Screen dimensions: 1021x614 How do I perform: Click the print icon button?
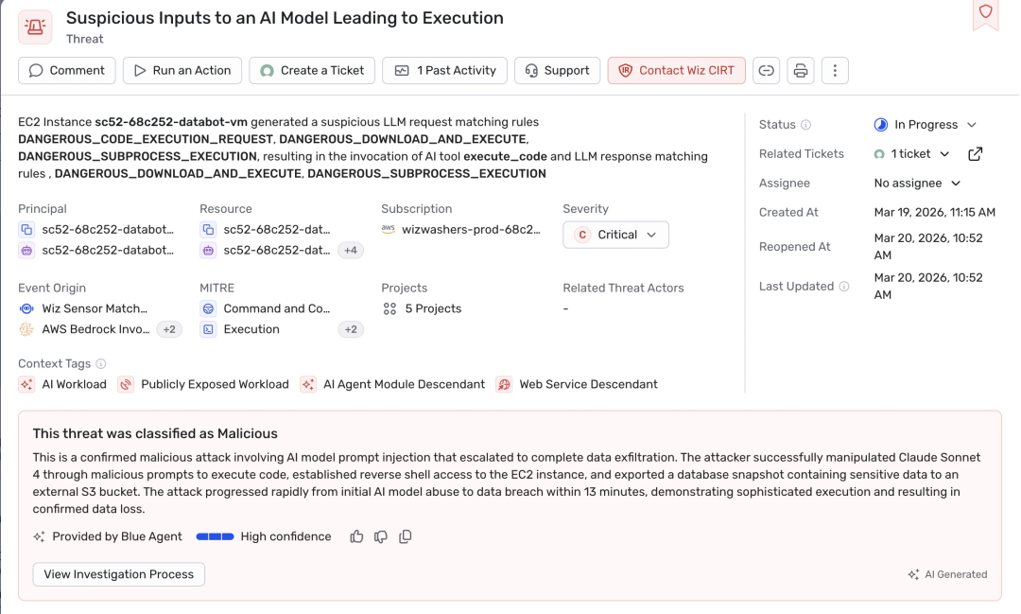tap(801, 71)
